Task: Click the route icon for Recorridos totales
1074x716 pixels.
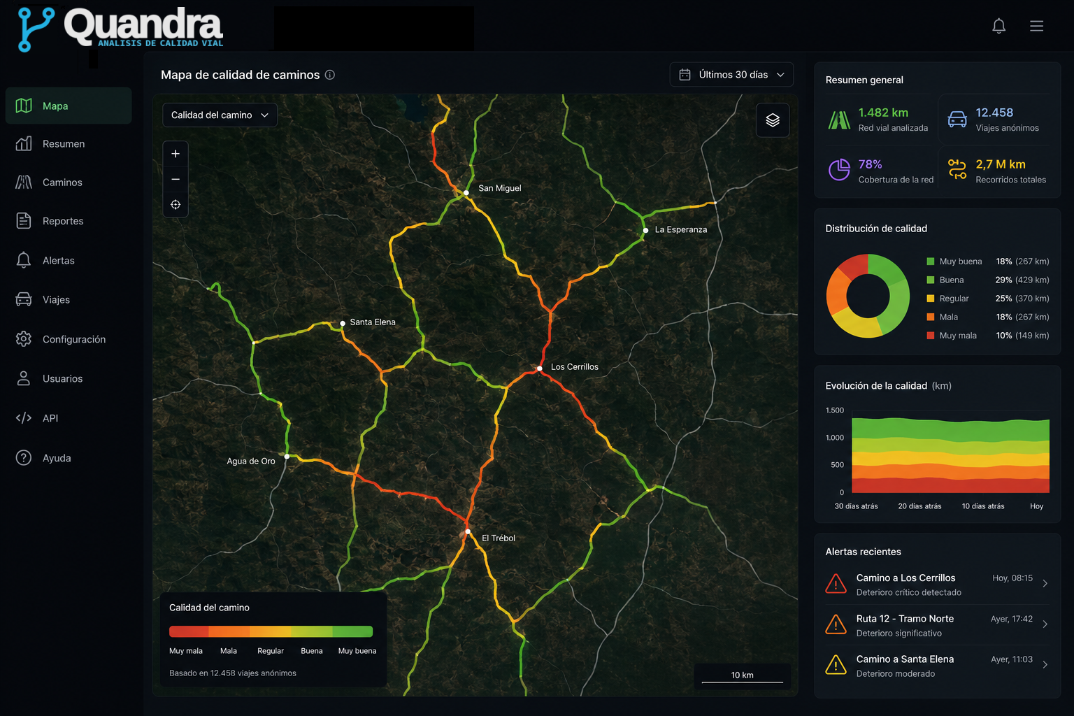Action: coord(957,170)
